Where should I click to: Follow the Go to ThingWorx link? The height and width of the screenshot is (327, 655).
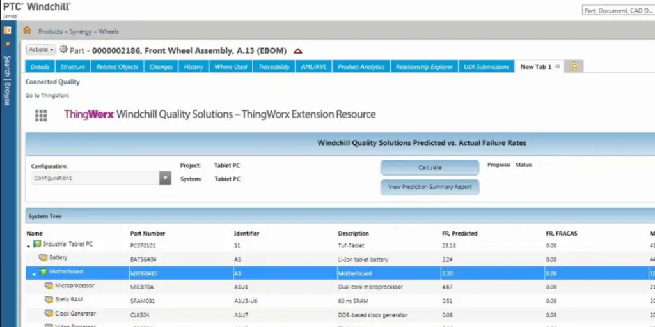pos(47,96)
